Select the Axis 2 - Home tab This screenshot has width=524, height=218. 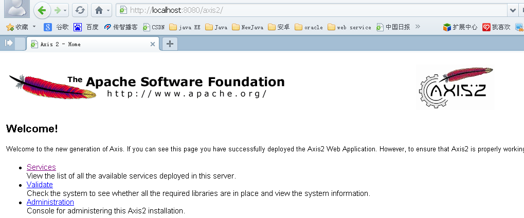(x=93, y=44)
